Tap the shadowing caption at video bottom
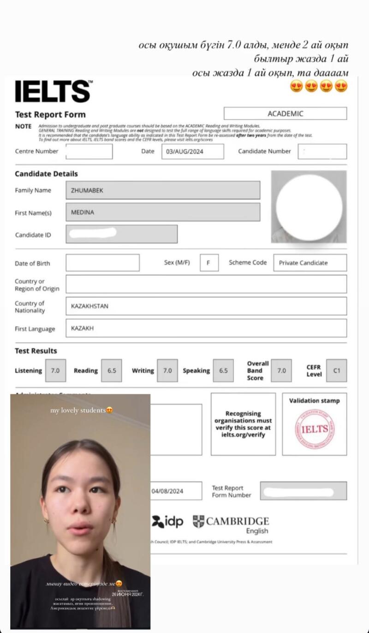The height and width of the screenshot is (633, 369). 82,603
